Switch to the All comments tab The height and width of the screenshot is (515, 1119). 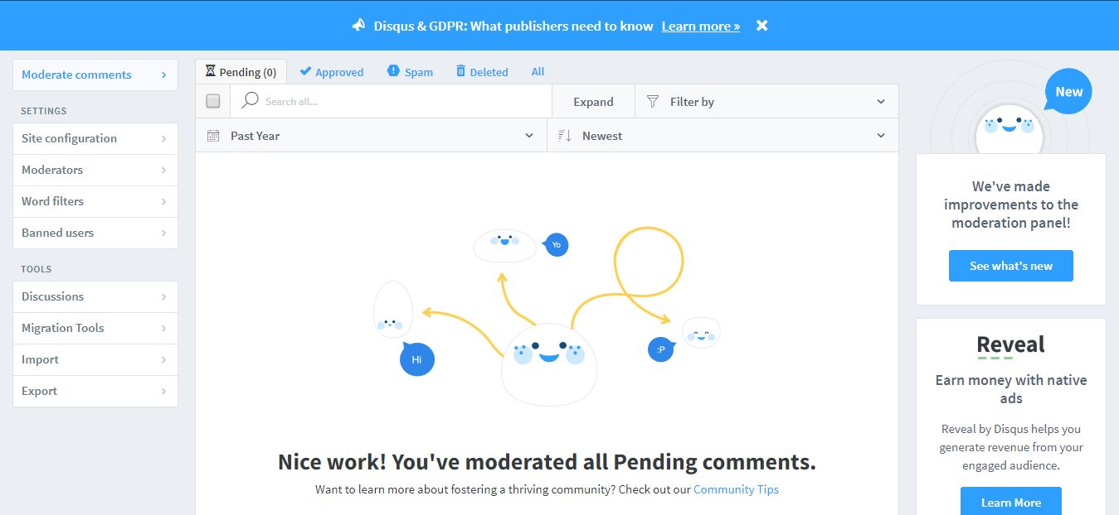(538, 72)
